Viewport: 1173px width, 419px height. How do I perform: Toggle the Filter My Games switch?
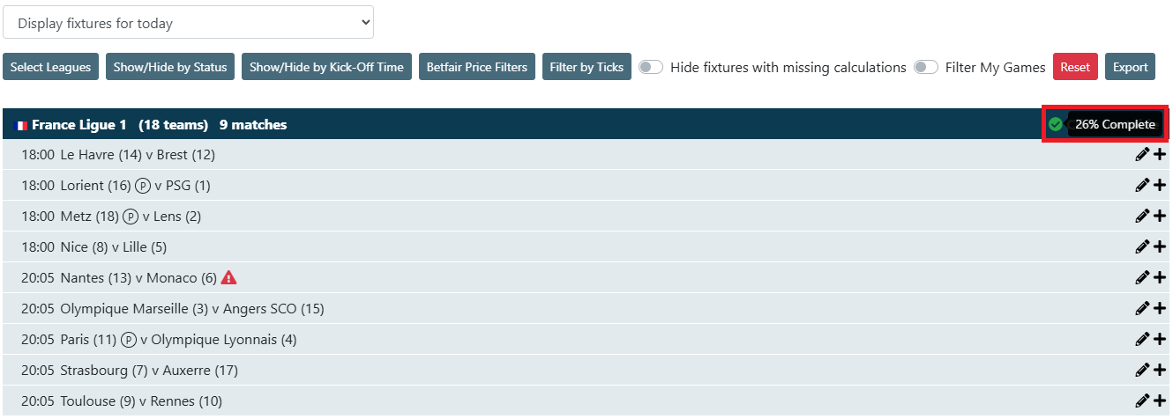pos(926,67)
